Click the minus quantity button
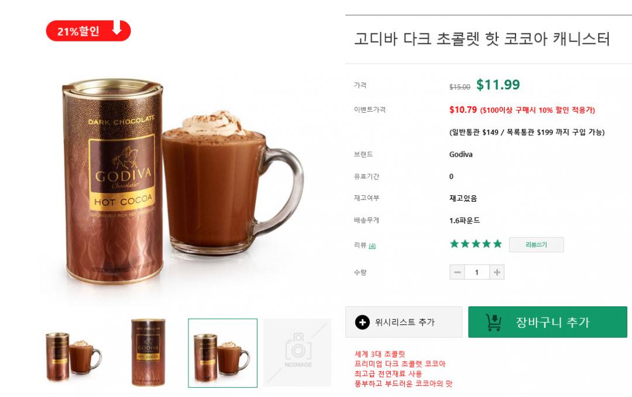Screen dimensions: 632x397 [457, 272]
